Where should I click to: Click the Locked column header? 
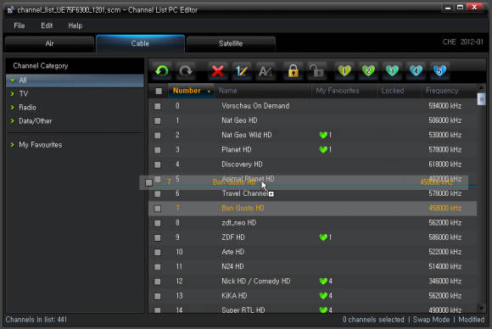(399, 91)
